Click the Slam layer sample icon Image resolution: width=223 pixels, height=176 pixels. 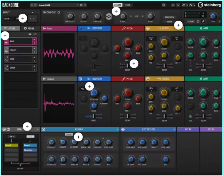coord(6,42)
